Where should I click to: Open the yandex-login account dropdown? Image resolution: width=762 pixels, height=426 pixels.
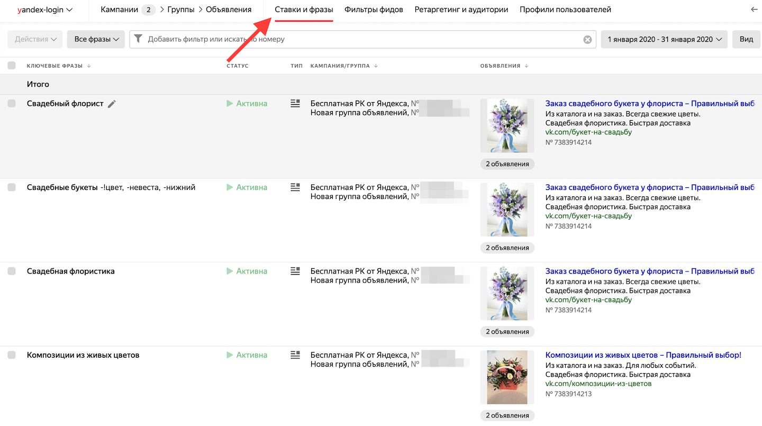coord(45,10)
